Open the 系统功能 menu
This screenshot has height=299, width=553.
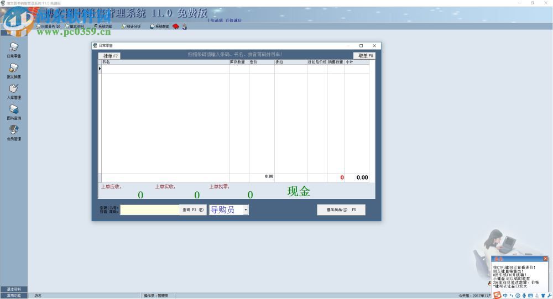pyautogui.click(x=103, y=27)
